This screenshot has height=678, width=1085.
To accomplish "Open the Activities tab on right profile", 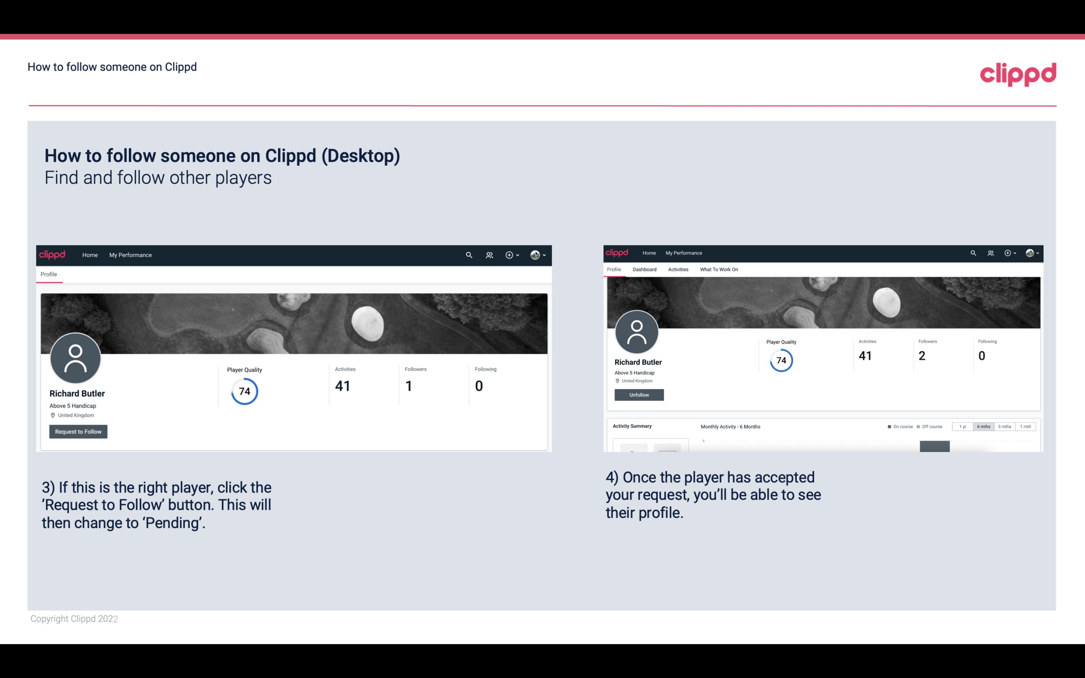I will 676,270.
